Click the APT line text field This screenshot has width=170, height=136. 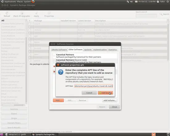coord(94,86)
